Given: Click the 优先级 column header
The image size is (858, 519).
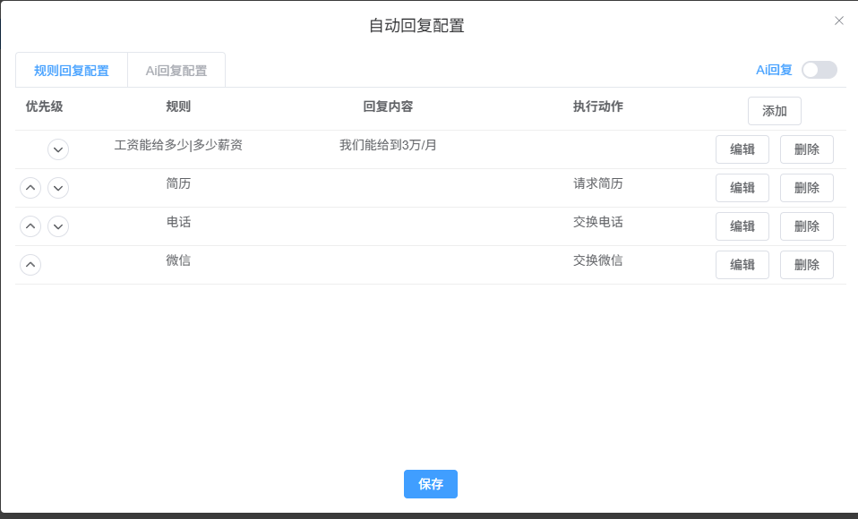Looking at the screenshot, I should coord(44,106).
